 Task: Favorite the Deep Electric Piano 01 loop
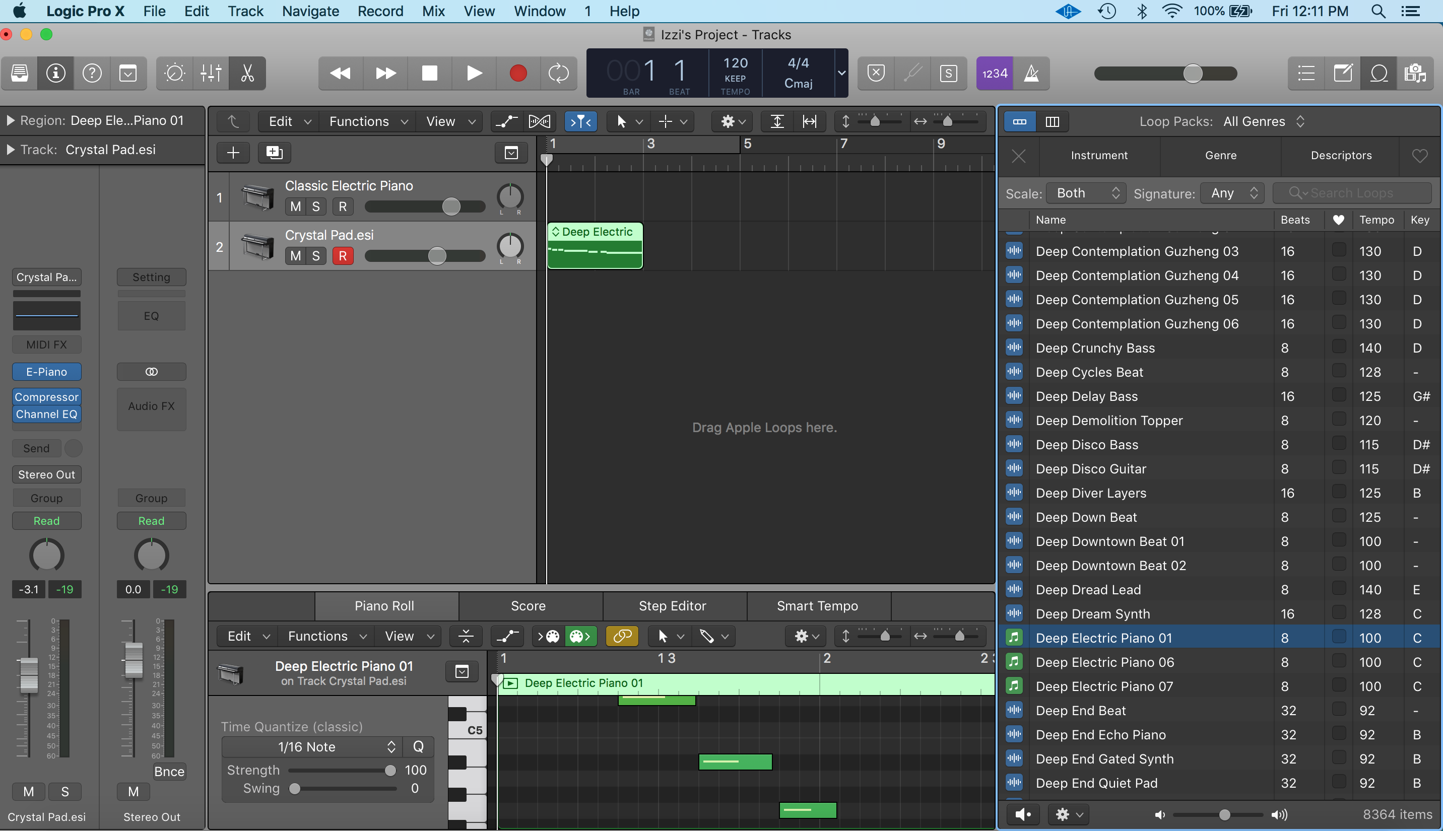tap(1339, 637)
